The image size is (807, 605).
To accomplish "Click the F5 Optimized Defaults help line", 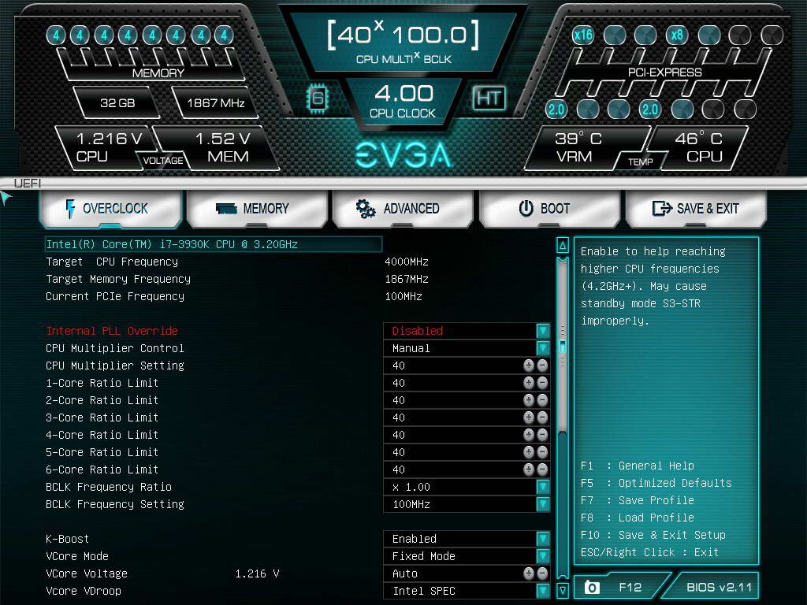I will tap(656, 483).
